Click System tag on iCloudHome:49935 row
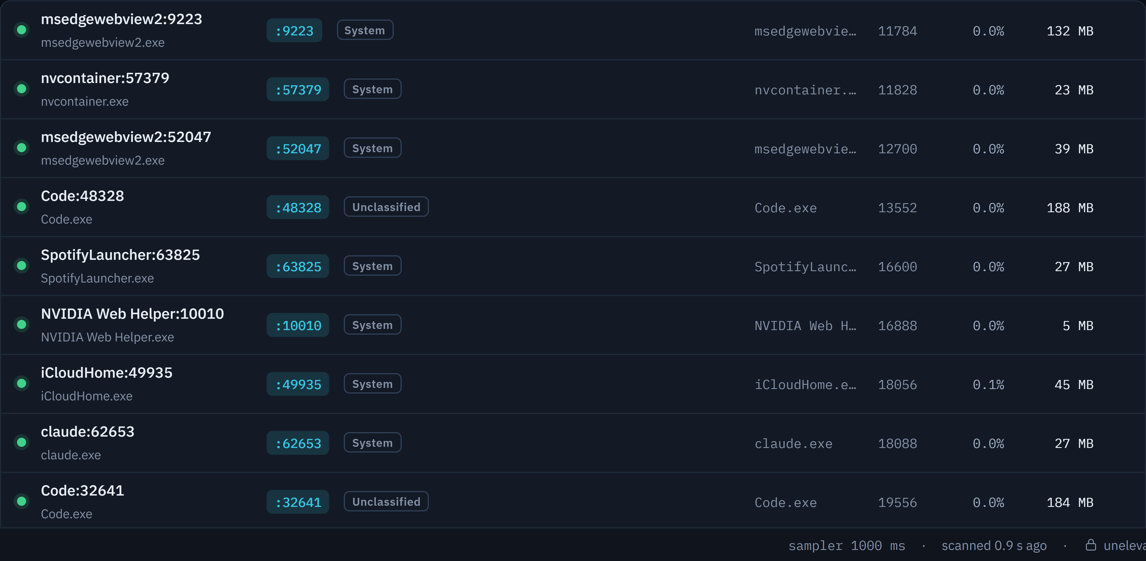Image resolution: width=1146 pixels, height=561 pixels. tap(372, 384)
